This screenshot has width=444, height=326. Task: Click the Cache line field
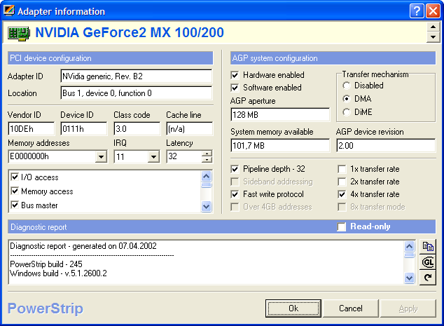(x=190, y=129)
